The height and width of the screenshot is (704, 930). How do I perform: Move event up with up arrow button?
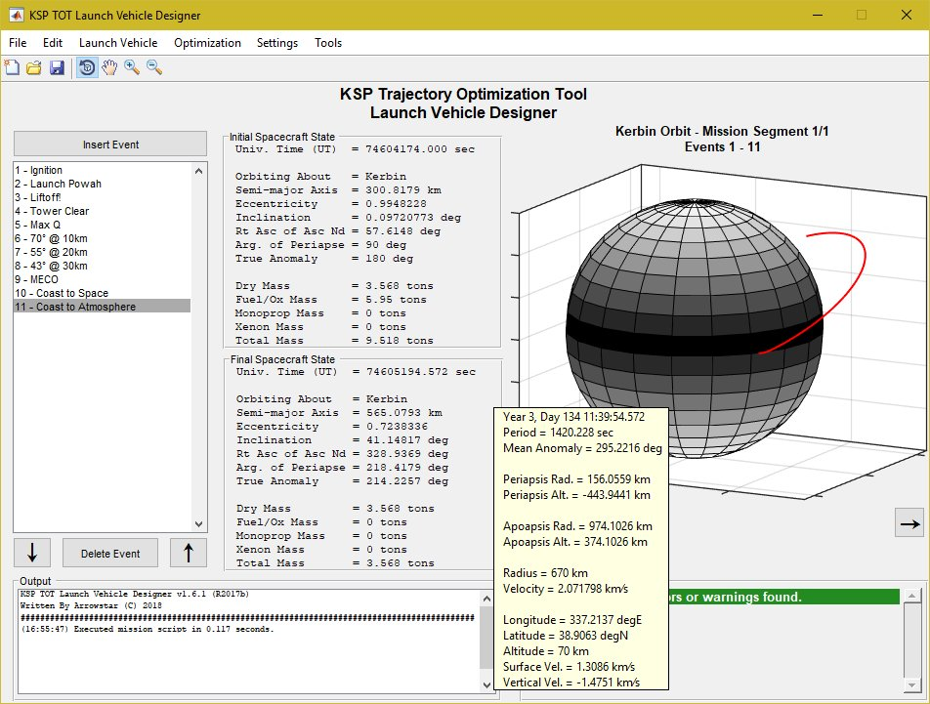click(189, 553)
